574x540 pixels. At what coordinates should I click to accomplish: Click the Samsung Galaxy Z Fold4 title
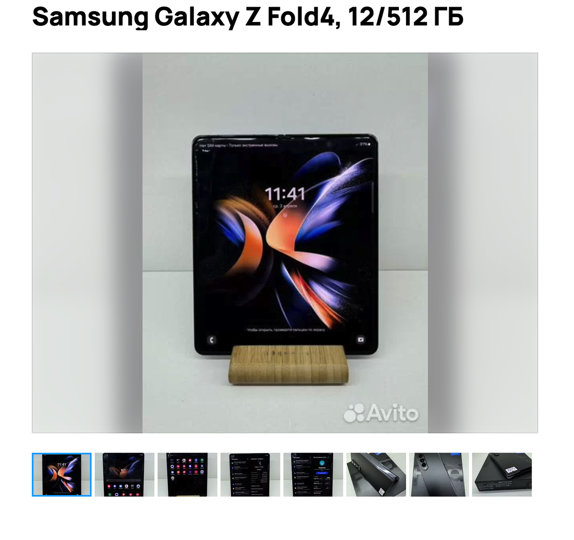[248, 17]
